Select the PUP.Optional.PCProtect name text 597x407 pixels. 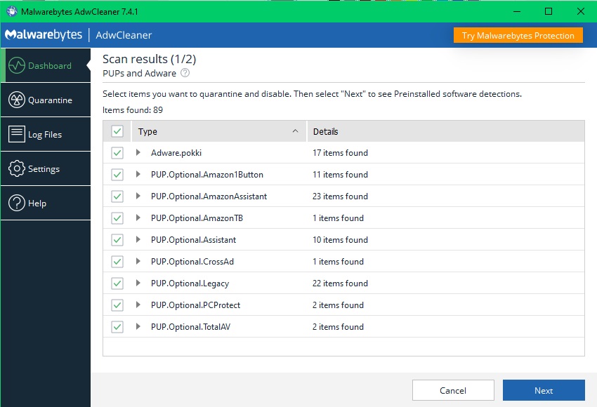point(196,305)
